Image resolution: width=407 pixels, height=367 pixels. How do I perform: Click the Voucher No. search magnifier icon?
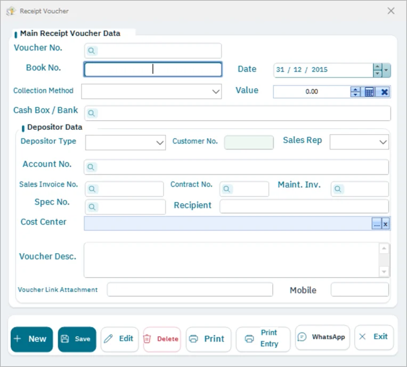pyautogui.click(x=92, y=51)
